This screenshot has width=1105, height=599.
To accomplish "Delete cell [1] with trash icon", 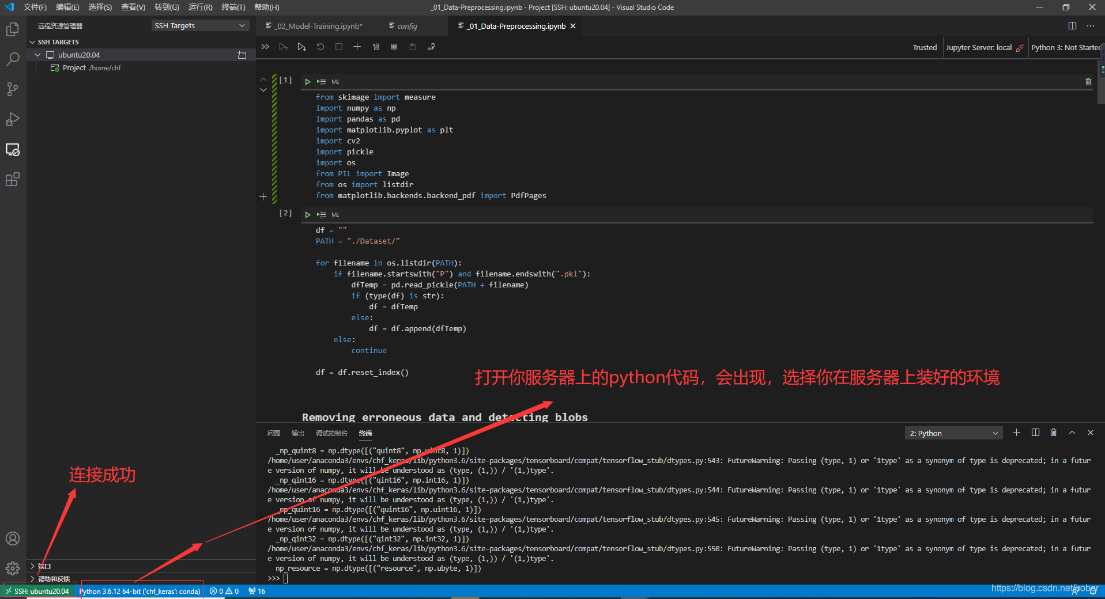I will pos(1088,82).
